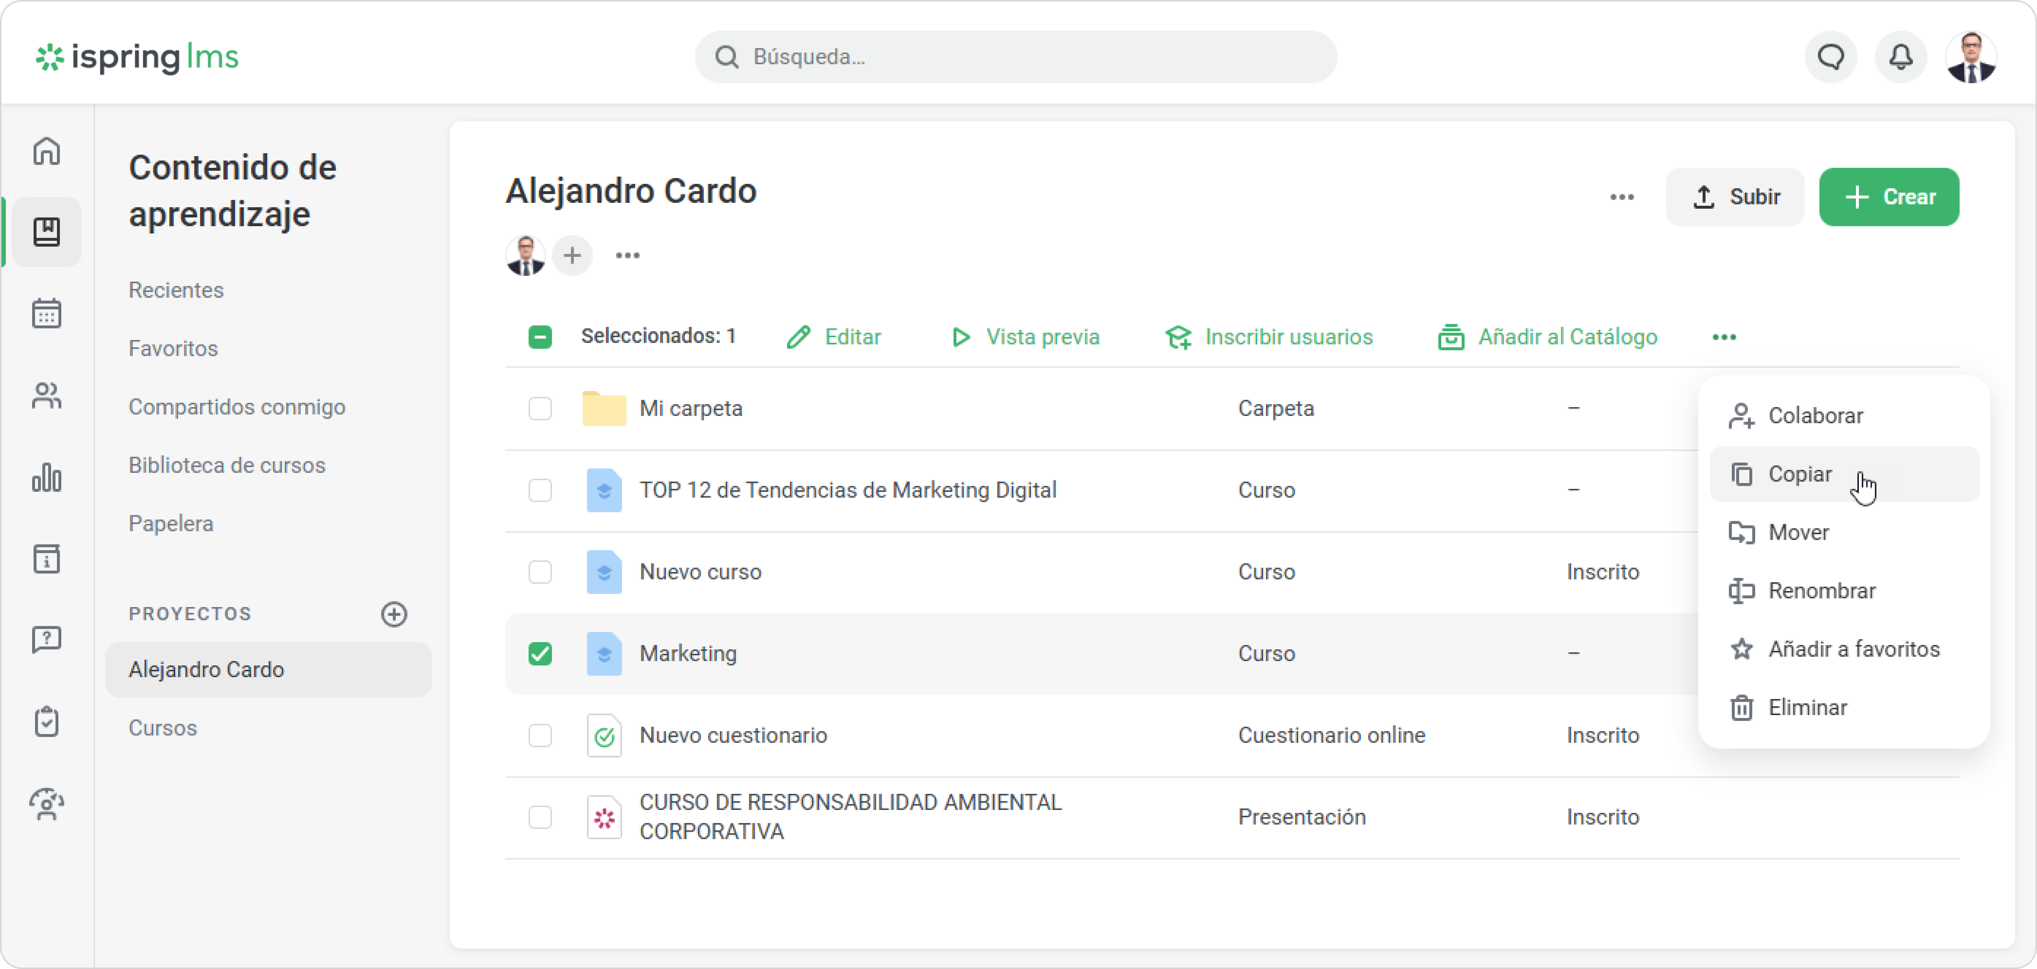Image resolution: width=2037 pixels, height=969 pixels.
Task: Click the notifications bell icon
Action: (1901, 57)
